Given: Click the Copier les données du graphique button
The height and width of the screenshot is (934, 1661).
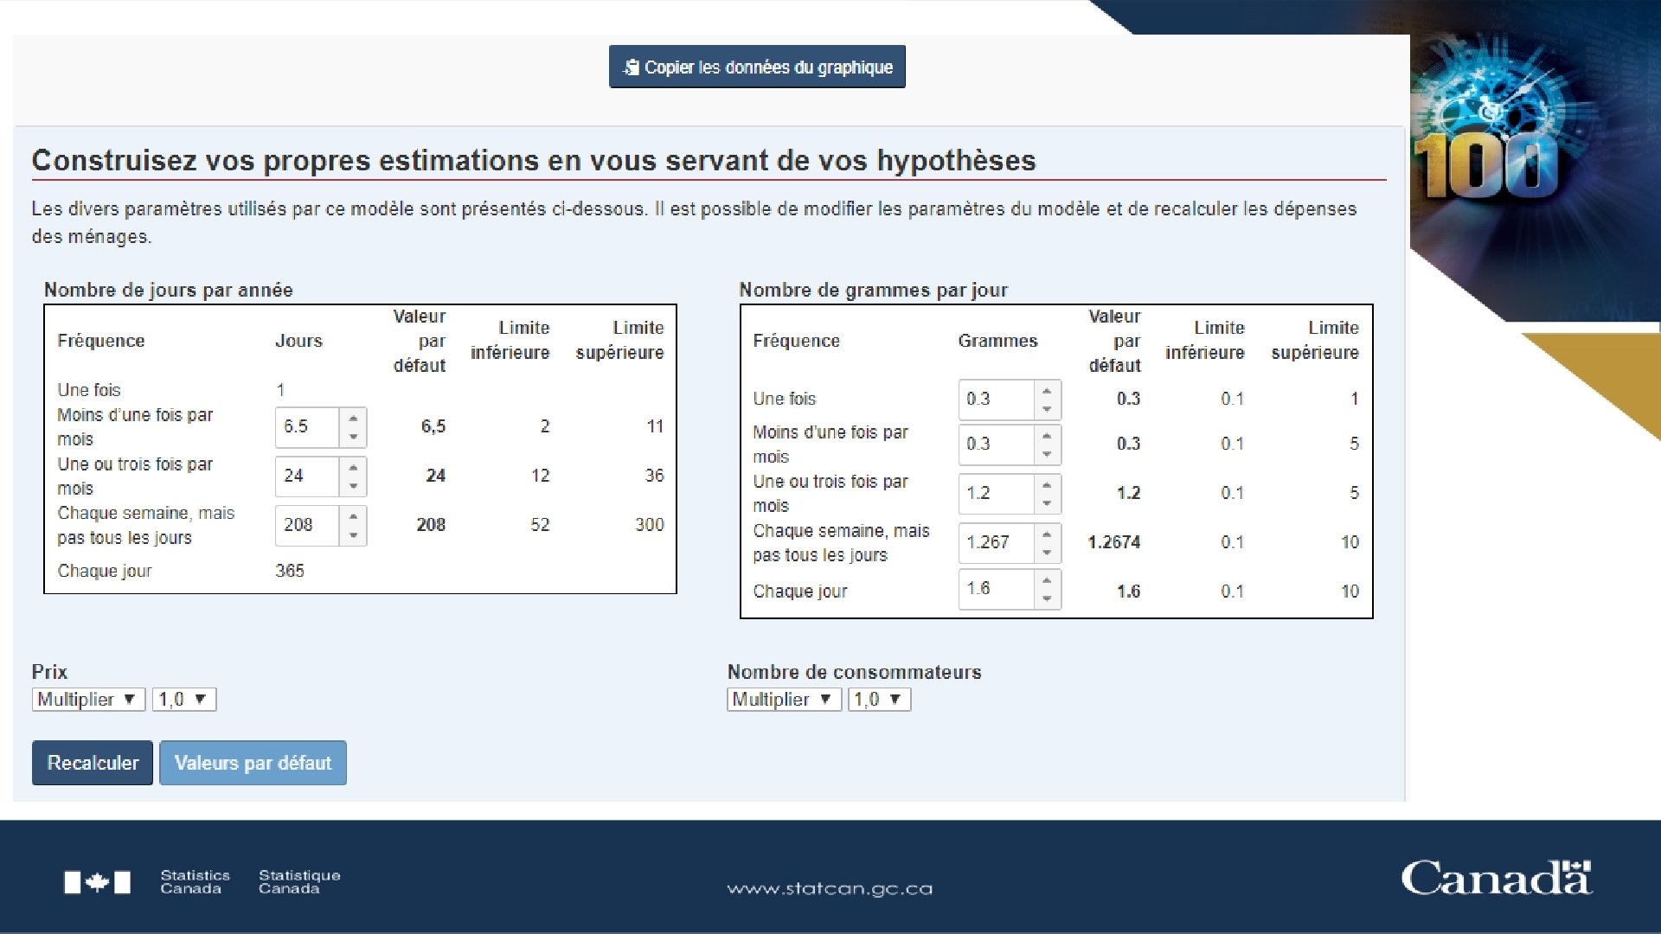Looking at the screenshot, I should (x=757, y=67).
